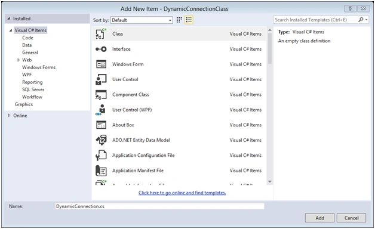
Task: Pick the User Control template icon
Action: [x=101, y=79]
